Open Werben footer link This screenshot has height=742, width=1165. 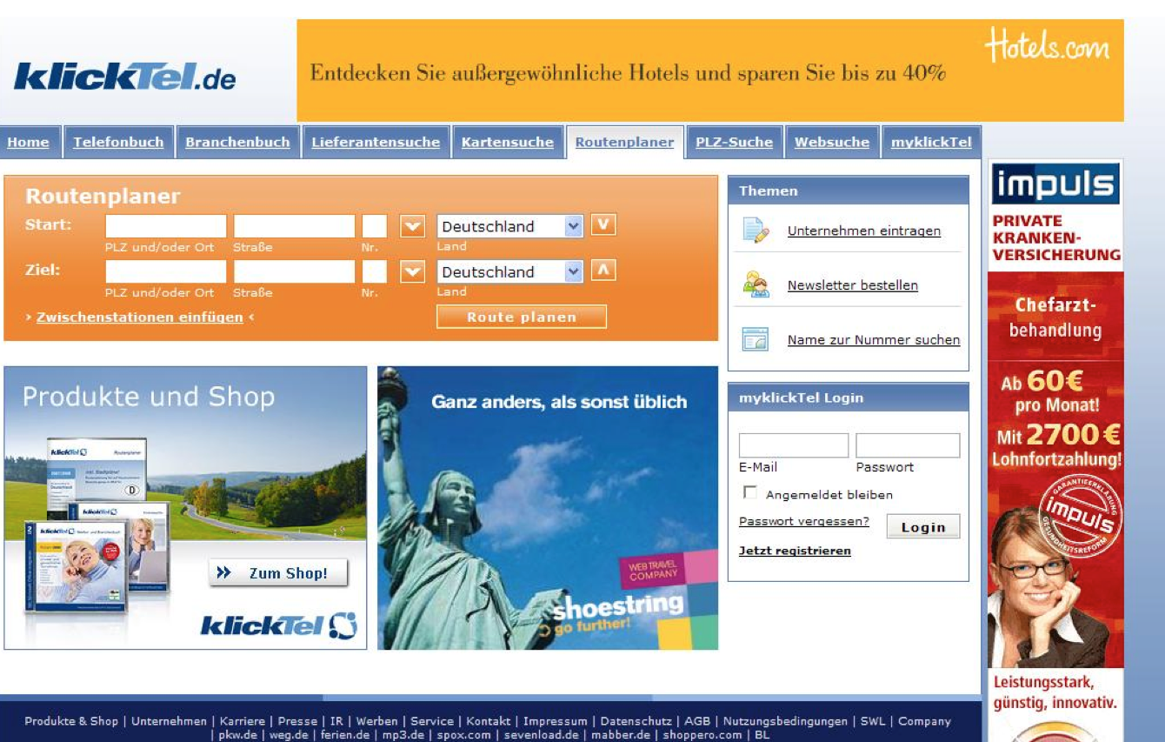(377, 721)
